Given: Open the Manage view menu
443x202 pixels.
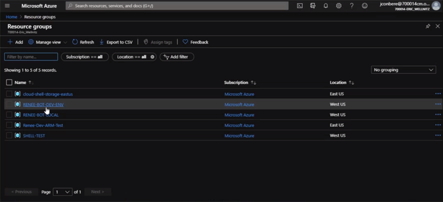Looking at the screenshot, I should [47, 42].
